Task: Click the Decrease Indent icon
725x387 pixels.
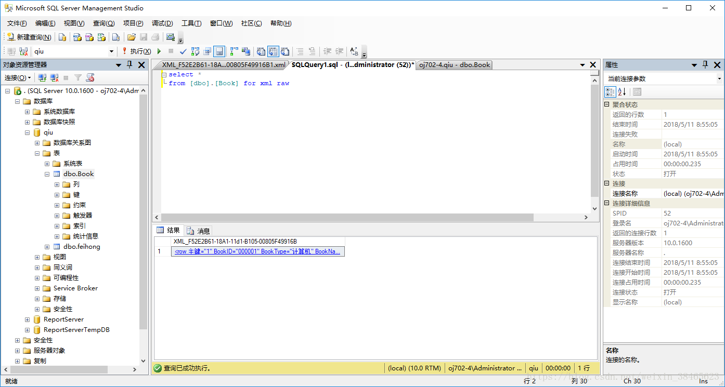Action: [x=327, y=51]
